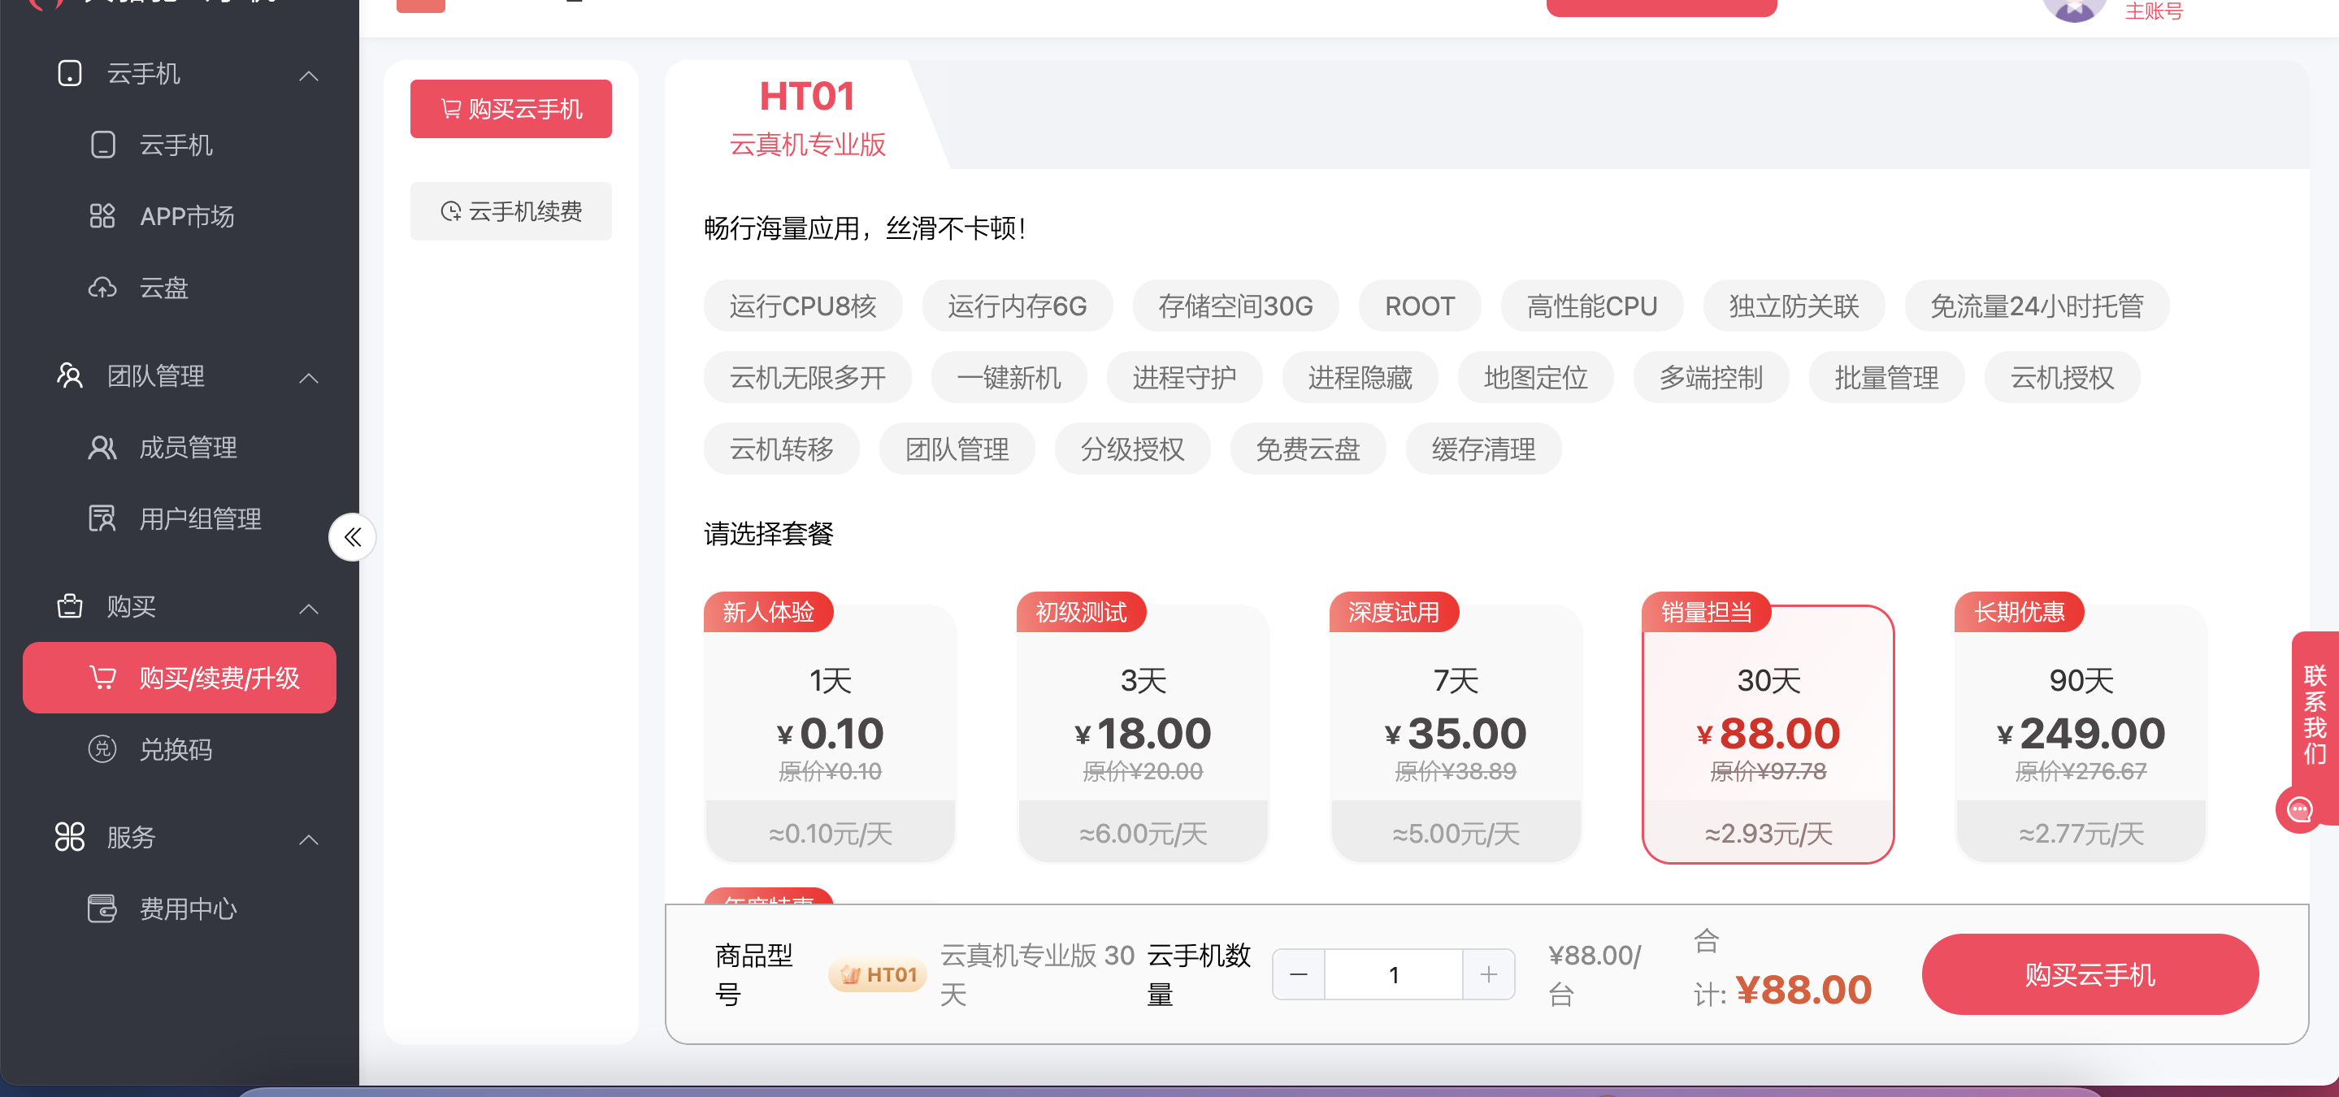Open 用户组管理 user group page

[200, 518]
